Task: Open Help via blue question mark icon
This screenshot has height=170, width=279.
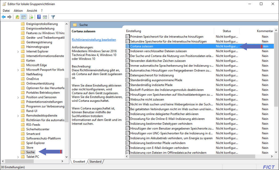Action: [39, 17]
